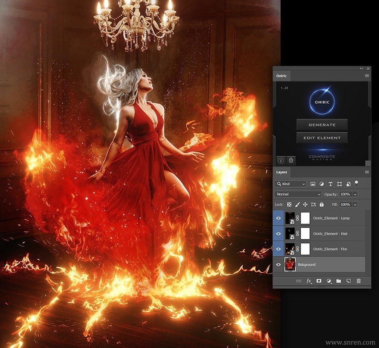Select the Bakground layer thumbnail
Image resolution: width=379 pixels, height=348 pixels.
point(290,265)
